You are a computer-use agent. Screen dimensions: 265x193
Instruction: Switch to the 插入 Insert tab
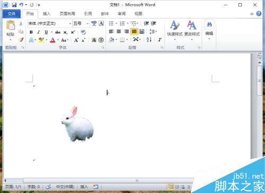point(47,14)
